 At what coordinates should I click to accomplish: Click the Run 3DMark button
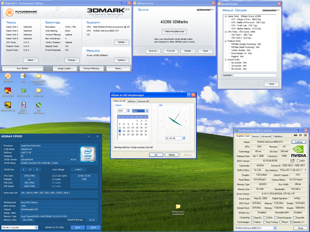click(x=23, y=68)
